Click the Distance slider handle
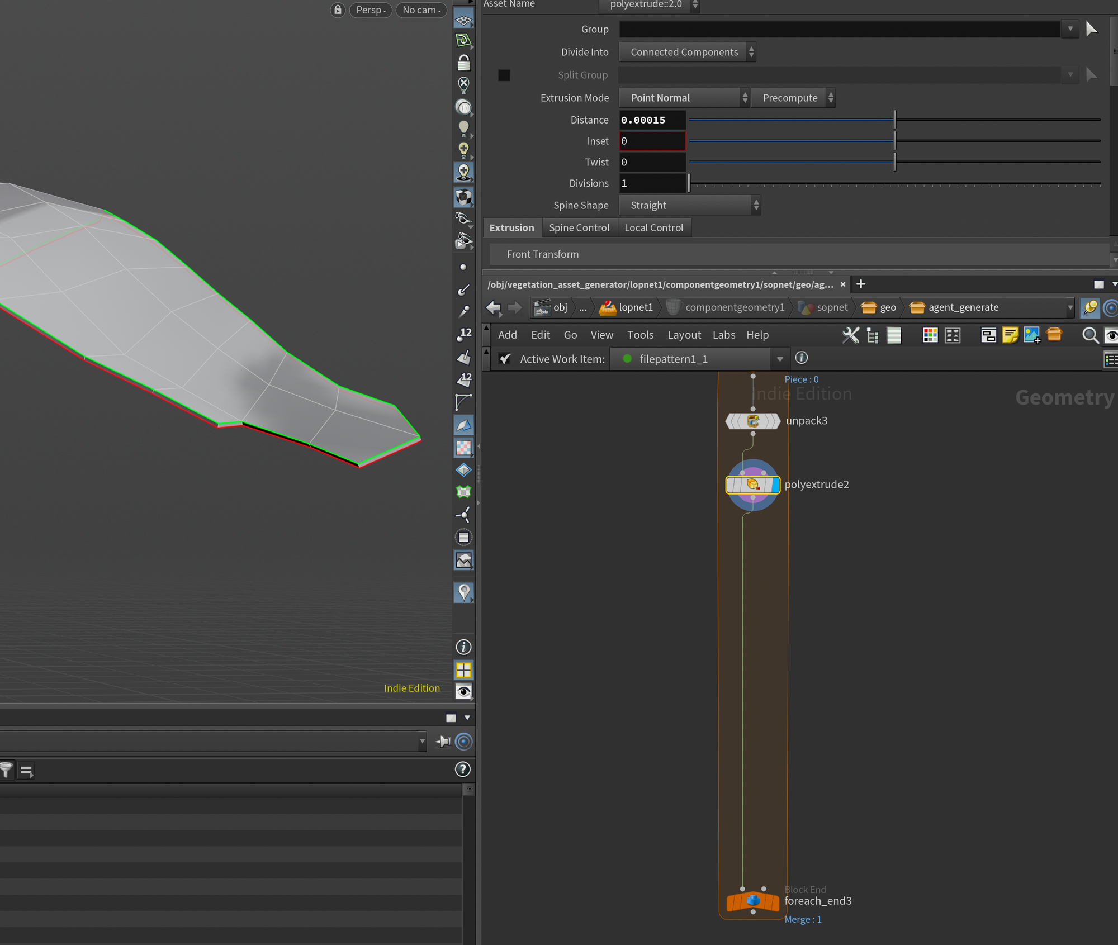Image resolution: width=1118 pixels, height=945 pixels. 894,120
